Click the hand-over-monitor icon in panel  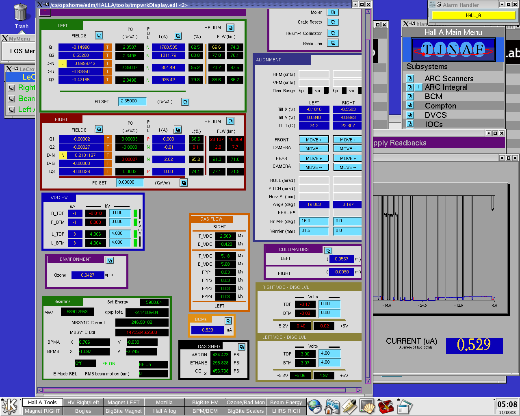(367, 407)
